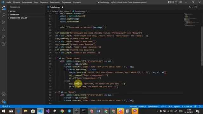Screen dimensions: 203x114
Task: Open the Search view in activity bar
Action: point(3,15)
